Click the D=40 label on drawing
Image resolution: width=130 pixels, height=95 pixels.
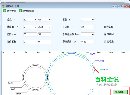pyautogui.click(x=13, y=89)
